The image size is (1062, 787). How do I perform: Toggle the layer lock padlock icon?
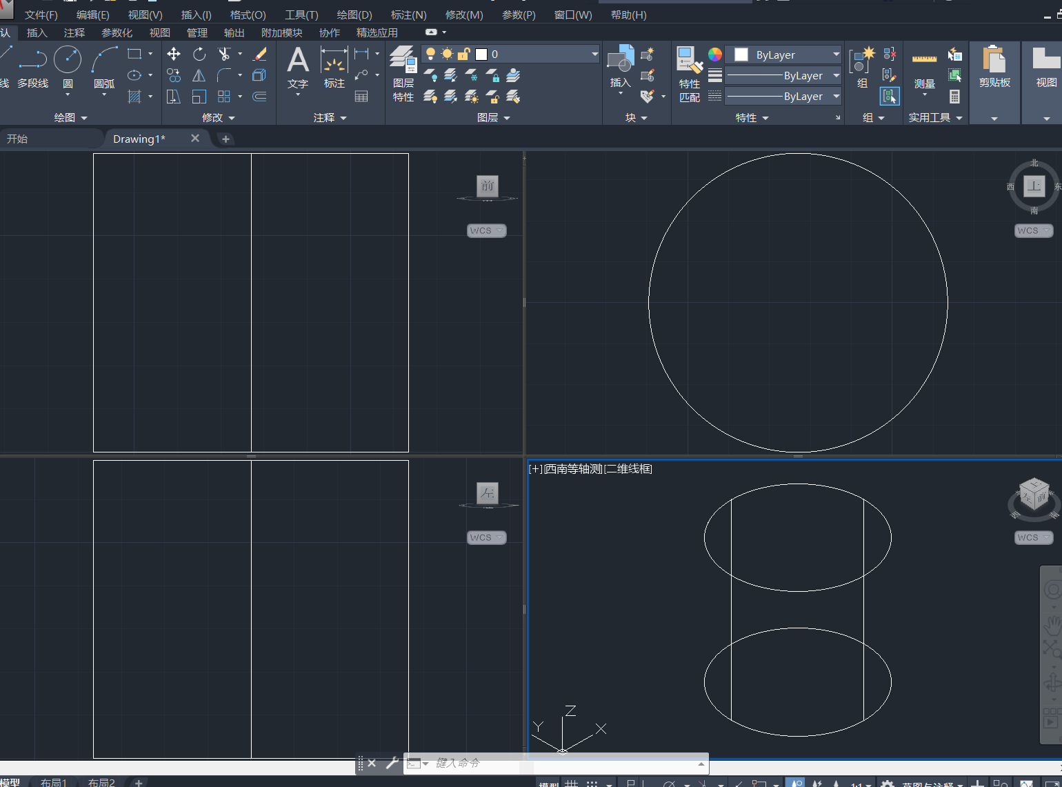point(464,54)
